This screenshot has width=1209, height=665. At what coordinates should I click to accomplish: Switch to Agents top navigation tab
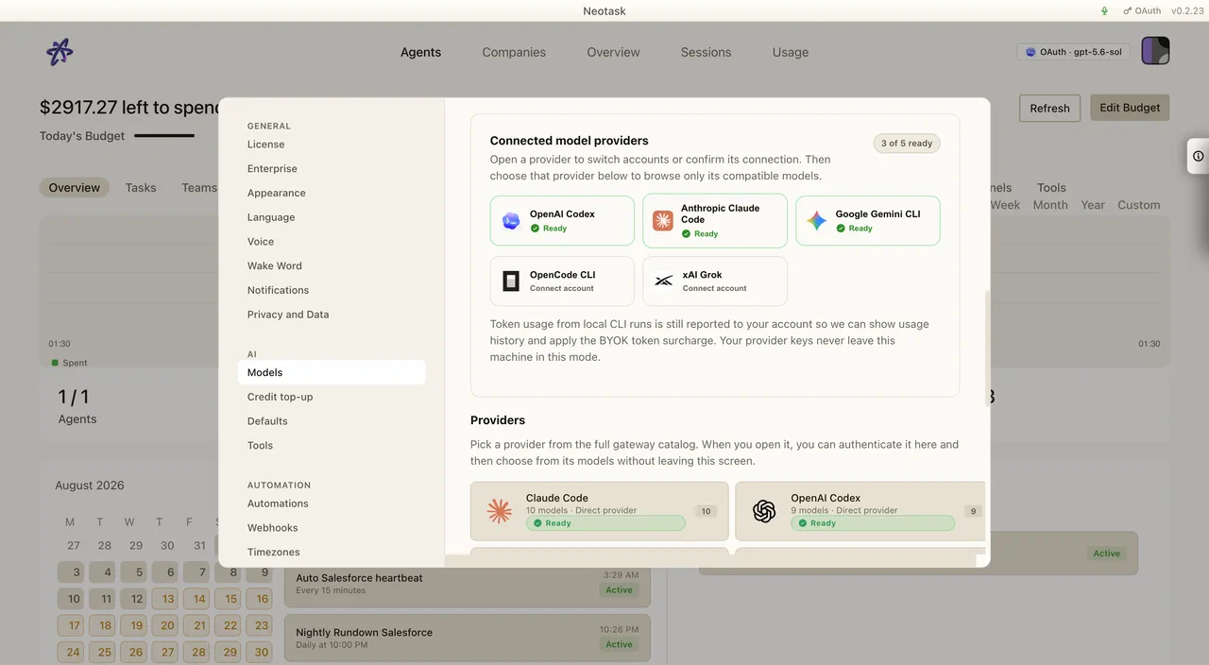click(420, 52)
